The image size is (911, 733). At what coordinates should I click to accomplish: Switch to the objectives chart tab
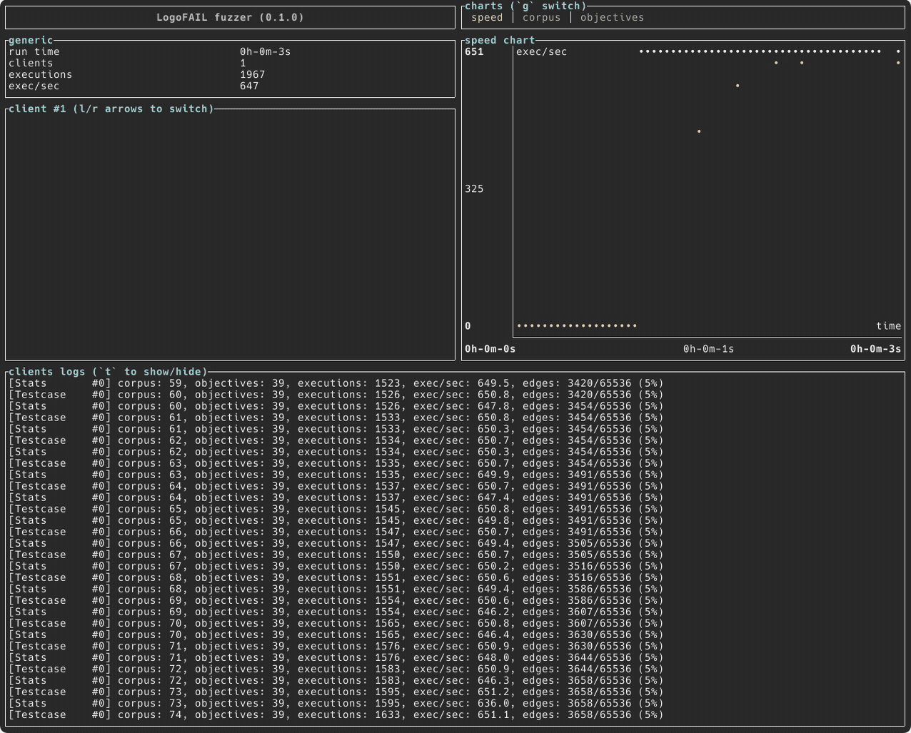tap(611, 17)
